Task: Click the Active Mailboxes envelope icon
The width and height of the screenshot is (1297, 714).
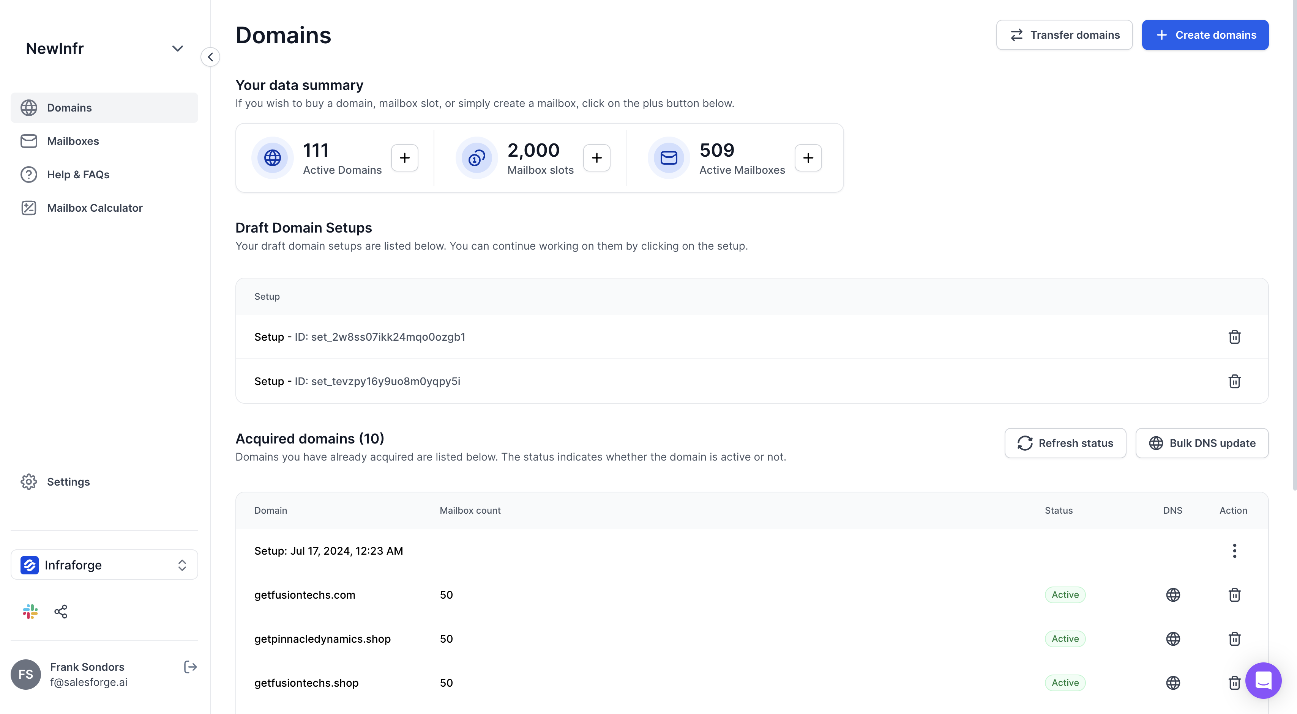Action: pyautogui.click(x=669, y=158)
